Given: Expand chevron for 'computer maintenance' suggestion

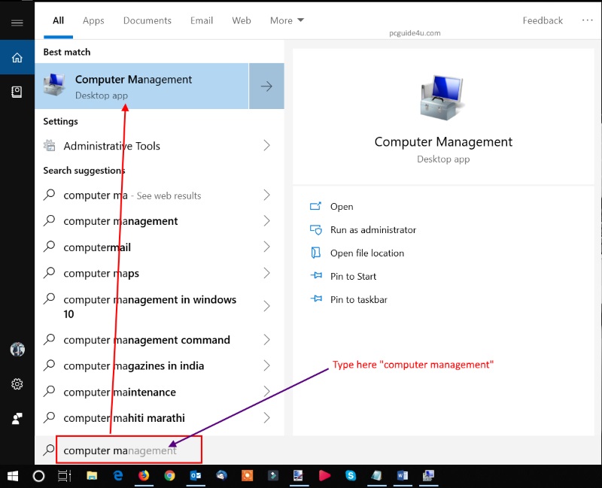Looking at the screenshot, I should coord(266,392).
